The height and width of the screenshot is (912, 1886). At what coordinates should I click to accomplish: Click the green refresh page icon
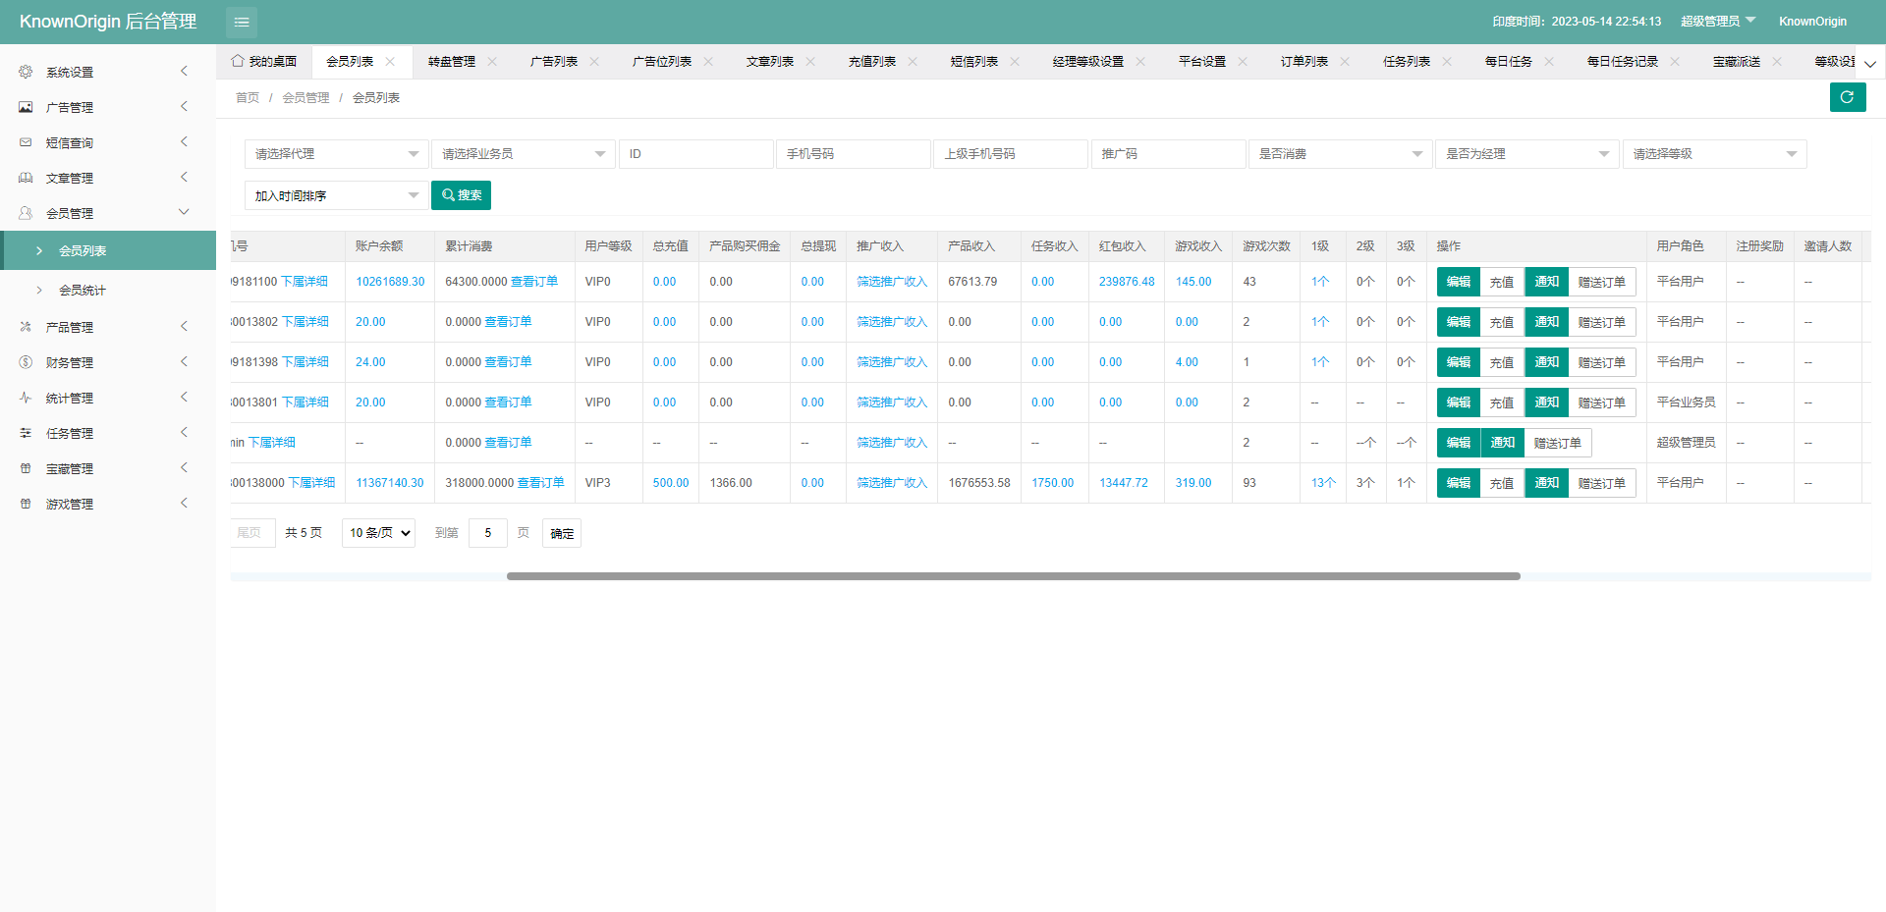[1847, 97]
